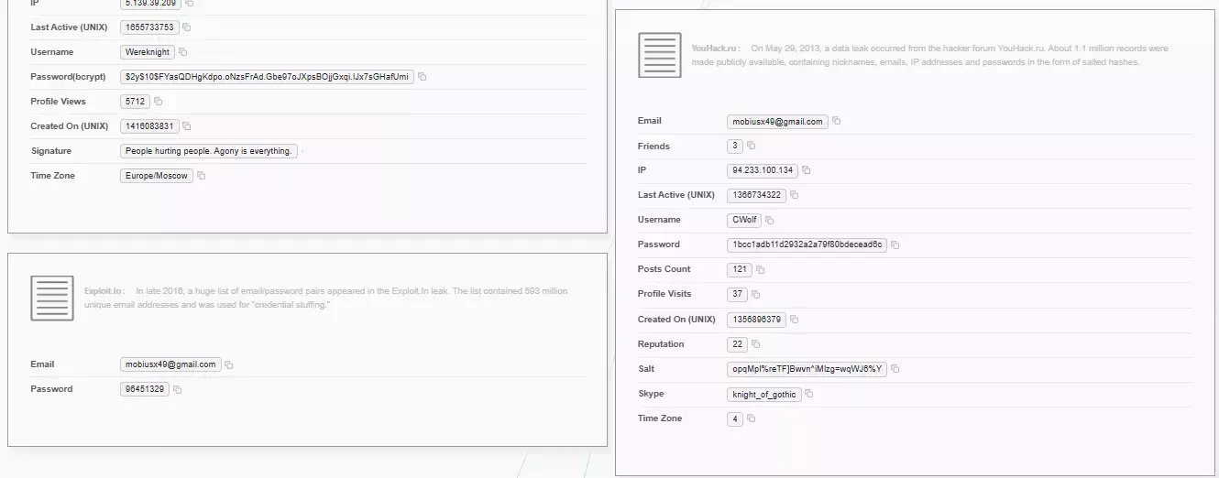
Task: Copy the Last Active value 1366734322
Action: (795, 195)
